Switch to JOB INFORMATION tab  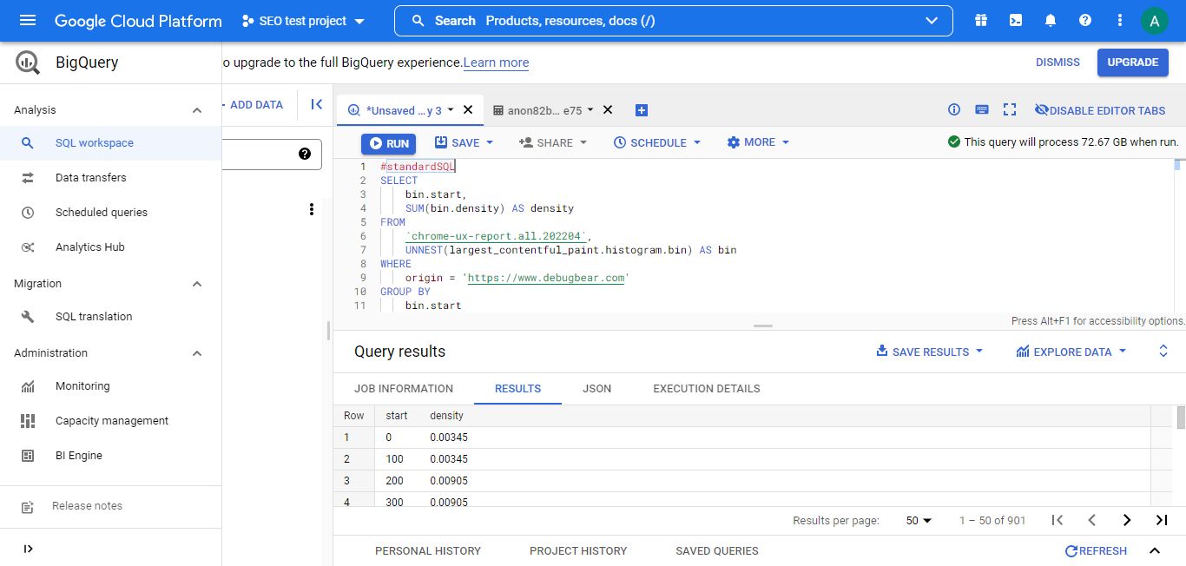(x=404, y=389)
